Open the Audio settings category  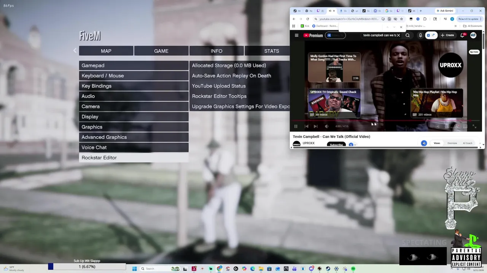point(134,96)
